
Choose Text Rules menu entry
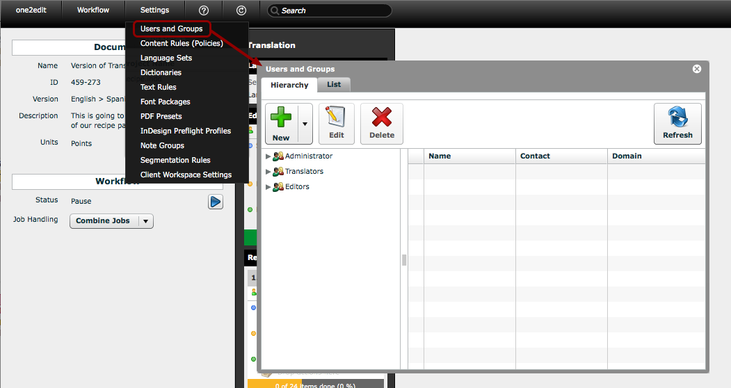[x=159, y=87]
